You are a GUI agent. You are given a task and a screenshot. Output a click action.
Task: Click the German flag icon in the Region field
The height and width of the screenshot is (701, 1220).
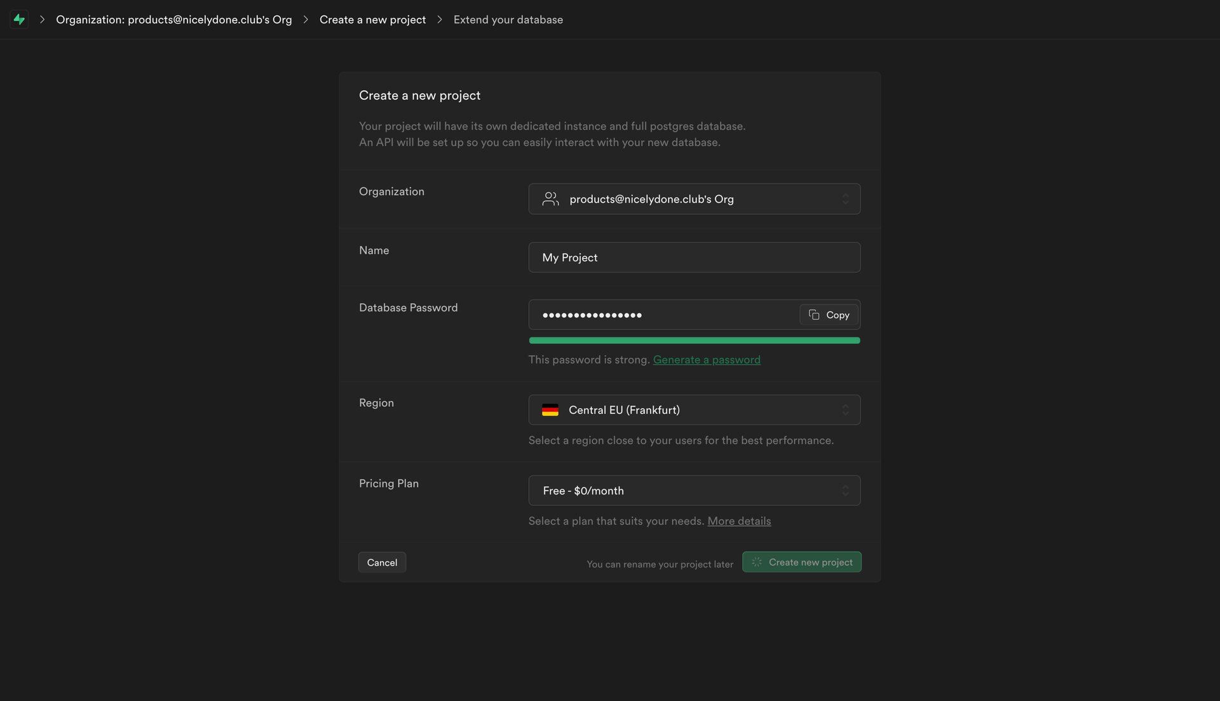click(x=550, y=409)
